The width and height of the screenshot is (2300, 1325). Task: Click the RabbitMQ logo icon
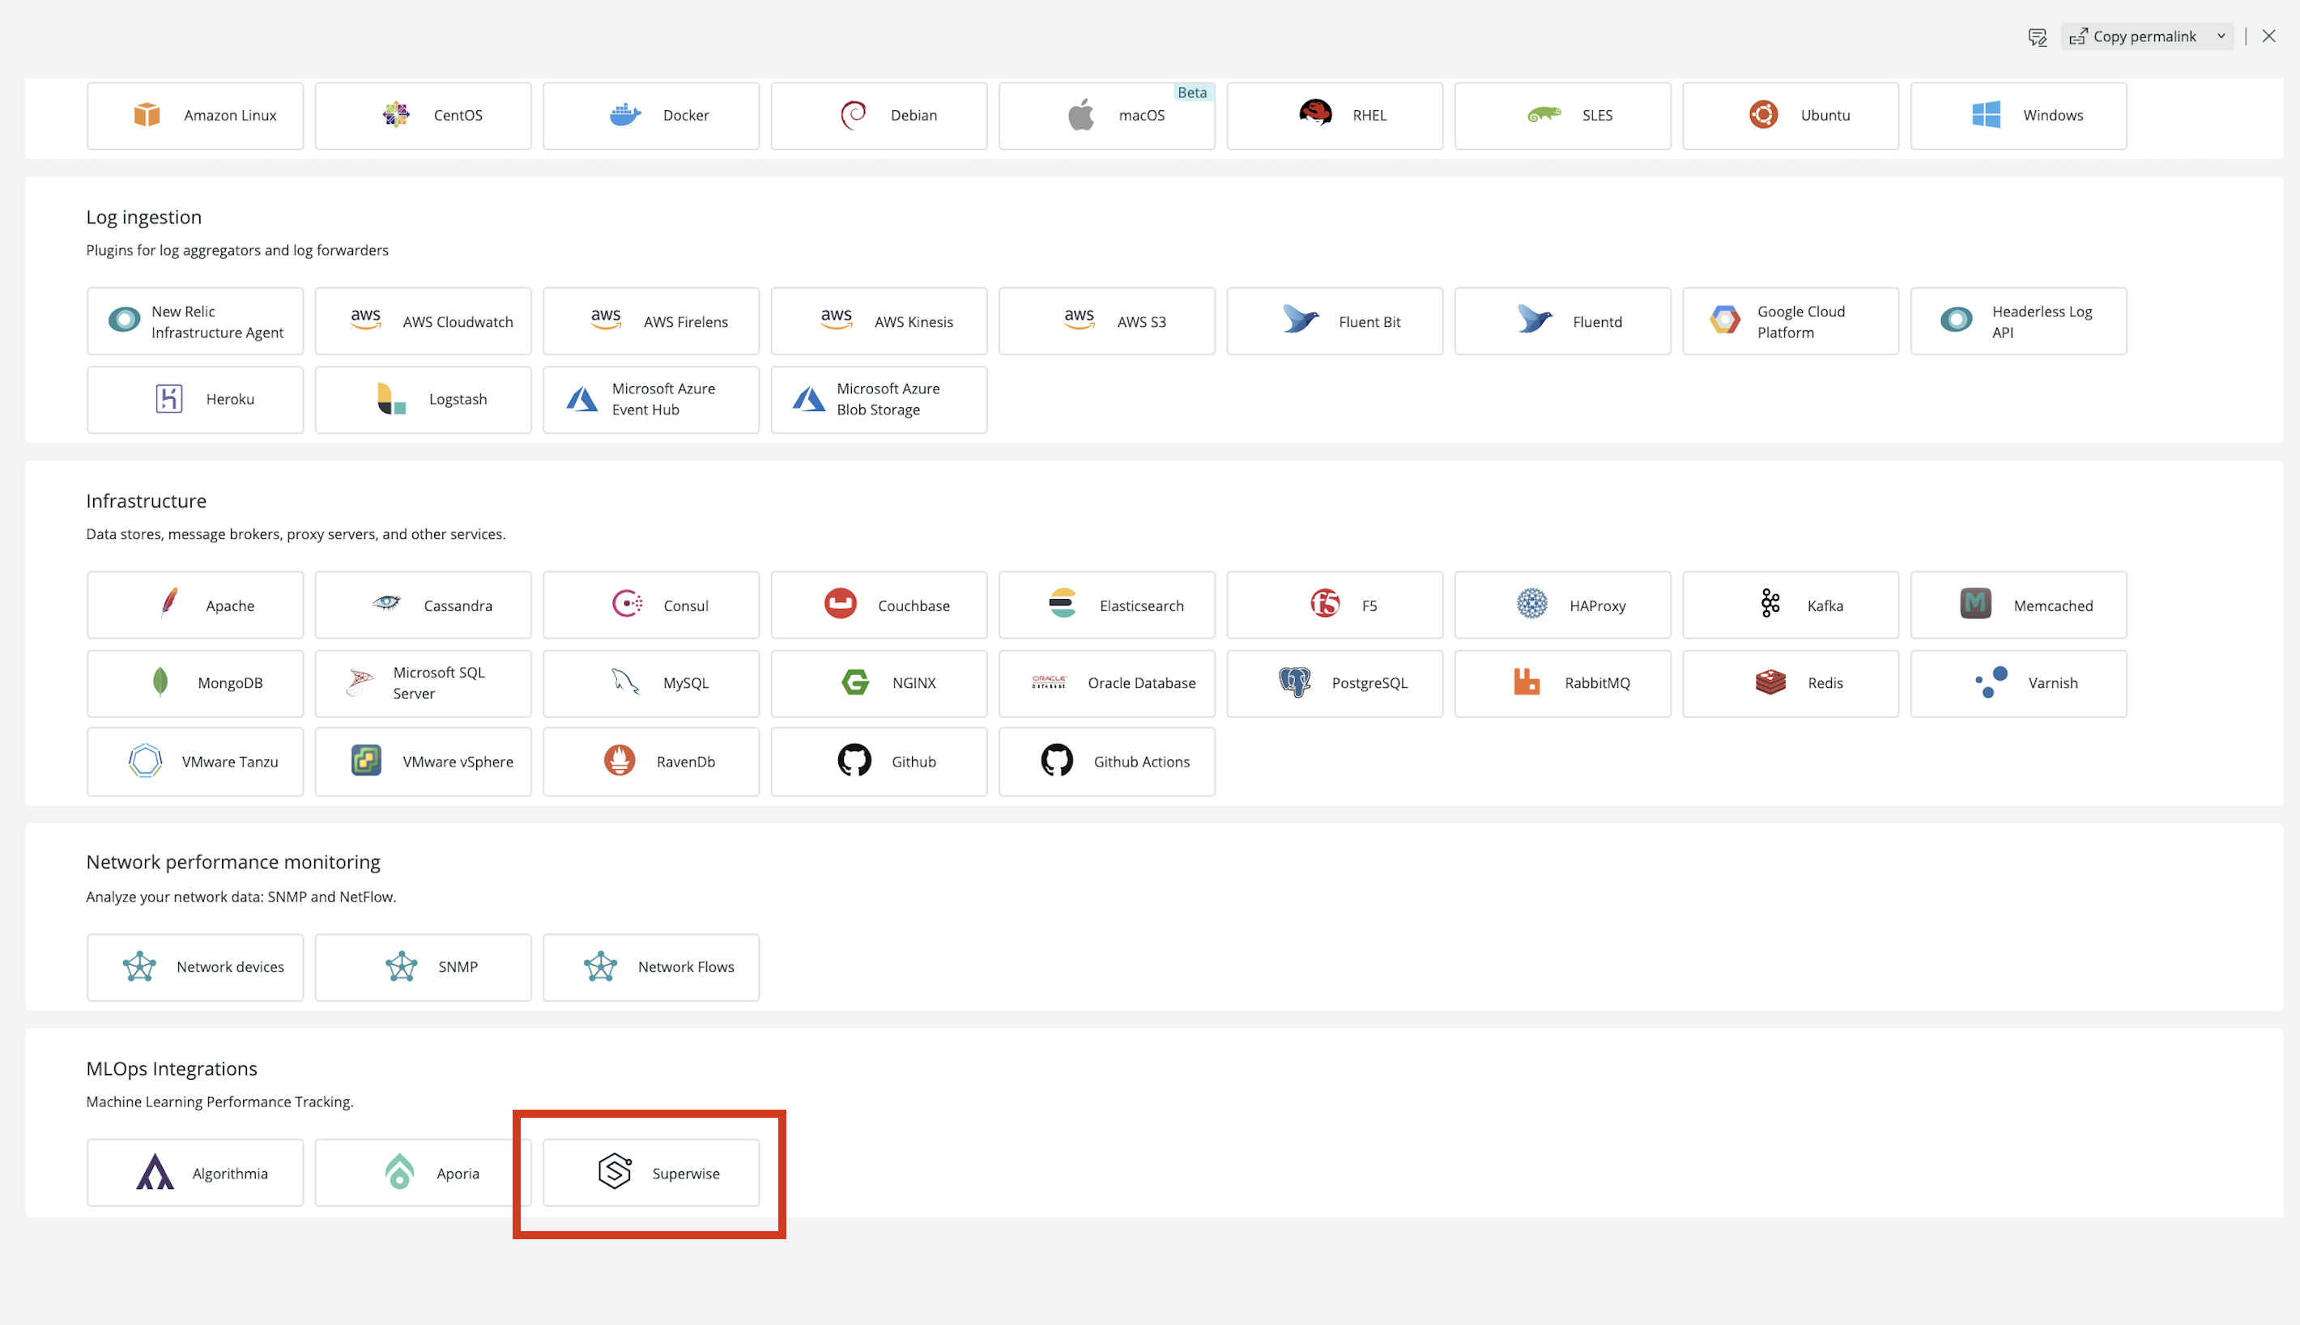[x=1526, y=682]
